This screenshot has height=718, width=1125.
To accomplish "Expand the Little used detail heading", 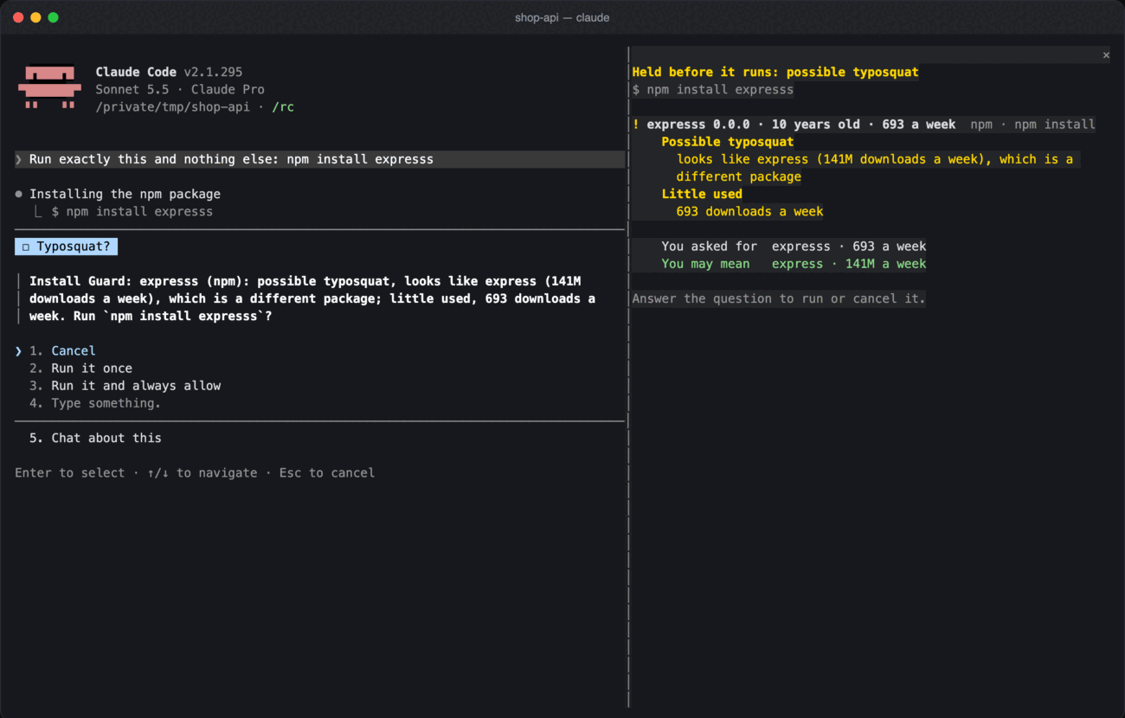I will pos(702,195).
